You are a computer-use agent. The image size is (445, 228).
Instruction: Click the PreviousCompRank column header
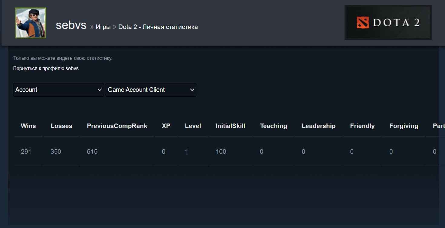coord(117,126)
